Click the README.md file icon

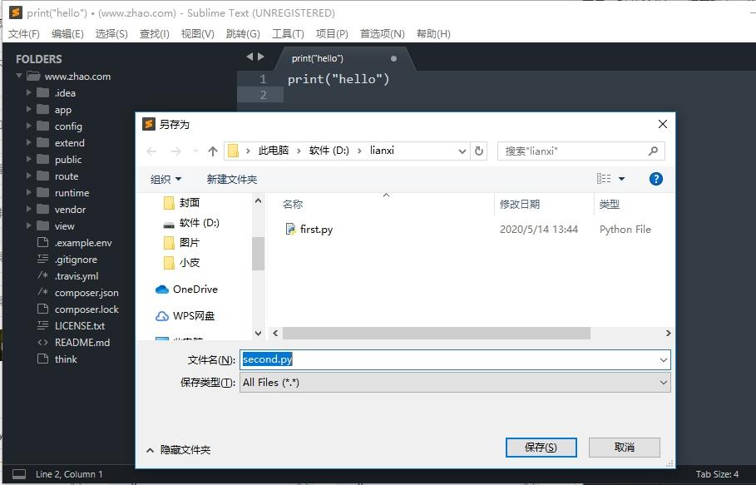click(43, 342)
